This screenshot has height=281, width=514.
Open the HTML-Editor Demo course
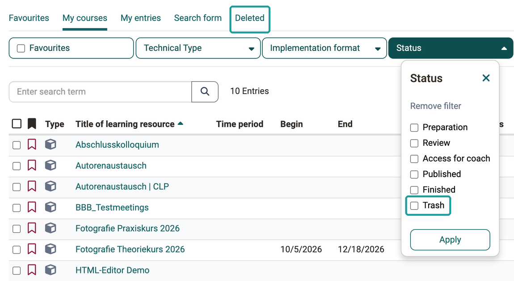coord(113,270)
